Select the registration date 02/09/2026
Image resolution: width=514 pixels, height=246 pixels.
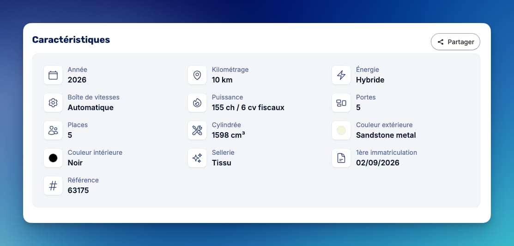click(x=378, y=163)
